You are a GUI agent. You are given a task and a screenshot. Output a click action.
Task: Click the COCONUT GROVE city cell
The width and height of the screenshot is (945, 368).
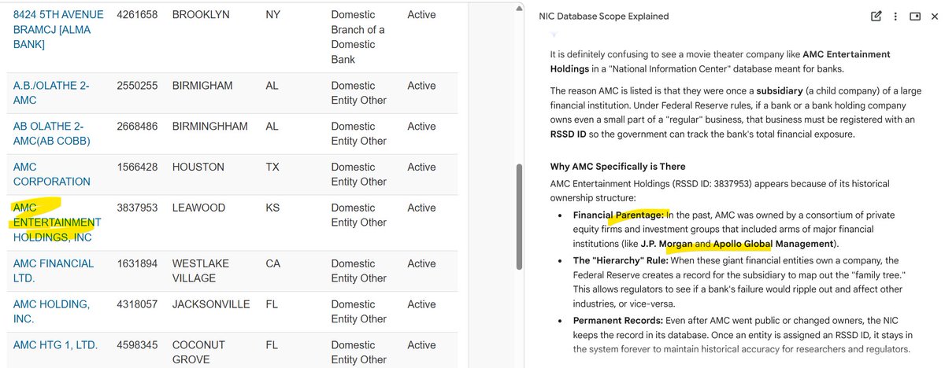coord(198,352)
